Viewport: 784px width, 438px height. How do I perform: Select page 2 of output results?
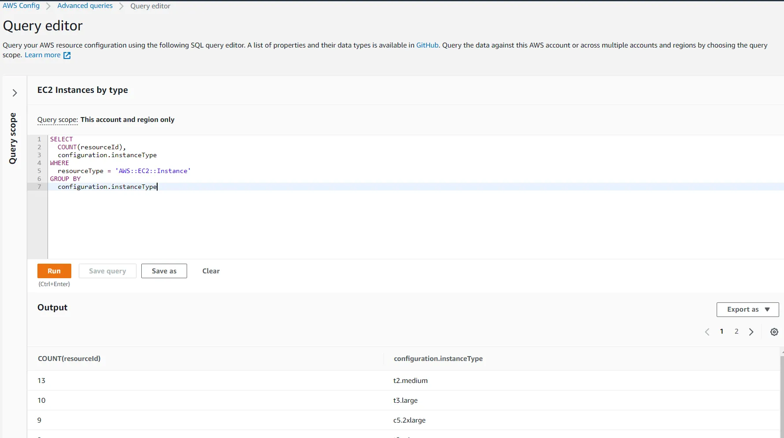[736, 331]
